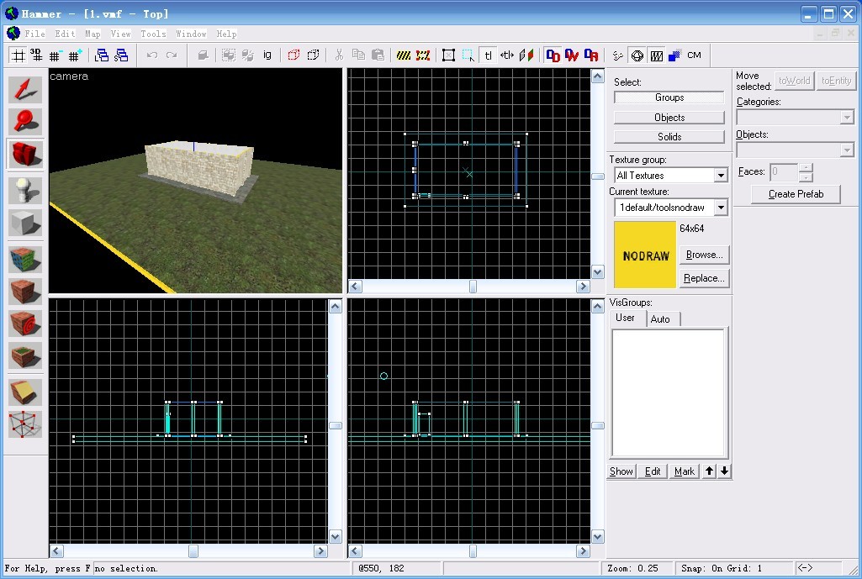Choose the Camera tool in left toolbar
862x579 pixels.
tap(25, 155)
